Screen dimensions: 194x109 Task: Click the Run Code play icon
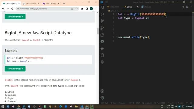pyautogui.click(x=183, y=7)
